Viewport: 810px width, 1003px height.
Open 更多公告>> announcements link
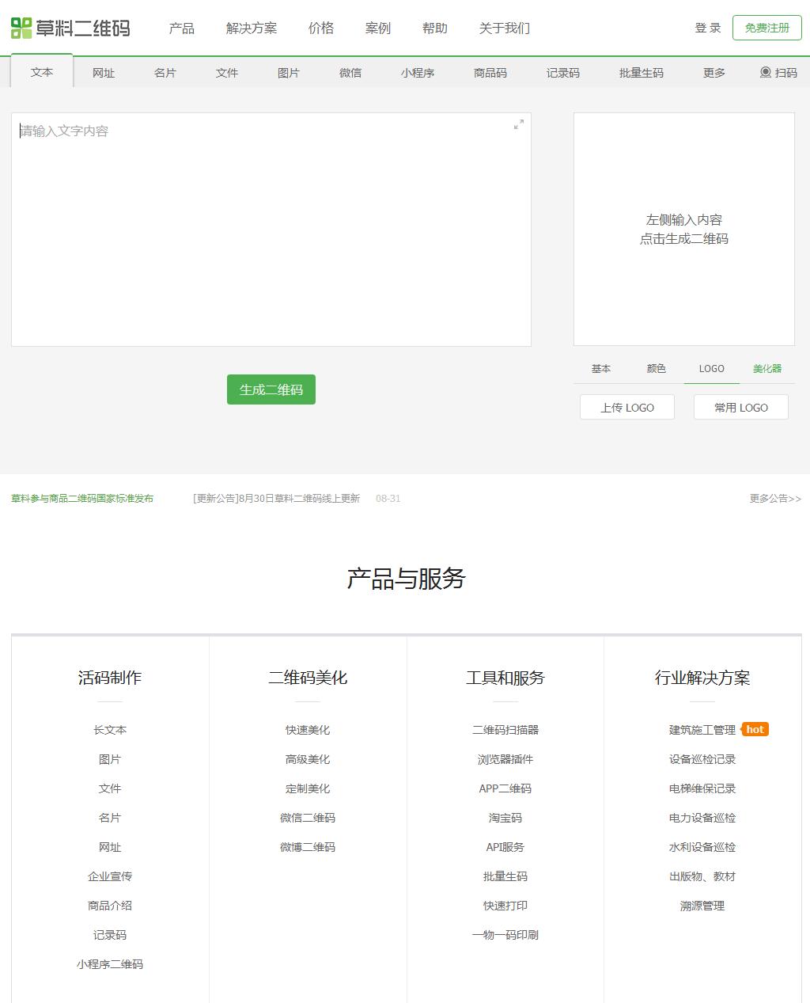click(774, 498)
